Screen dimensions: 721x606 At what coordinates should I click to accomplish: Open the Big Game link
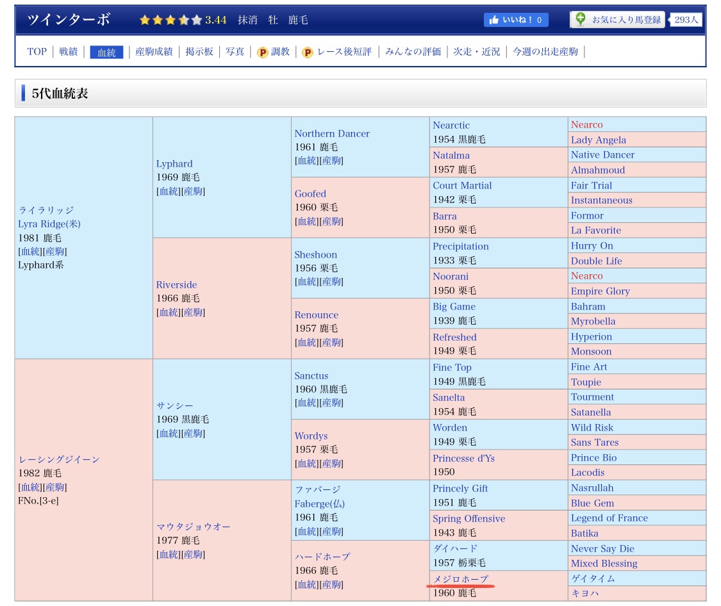454,306
